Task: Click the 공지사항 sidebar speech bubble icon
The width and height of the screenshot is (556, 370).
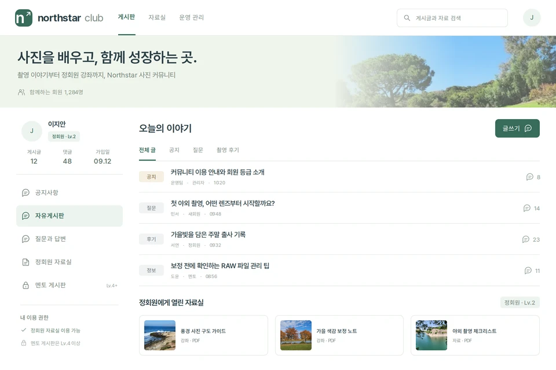Action: (x=25, y=193)
